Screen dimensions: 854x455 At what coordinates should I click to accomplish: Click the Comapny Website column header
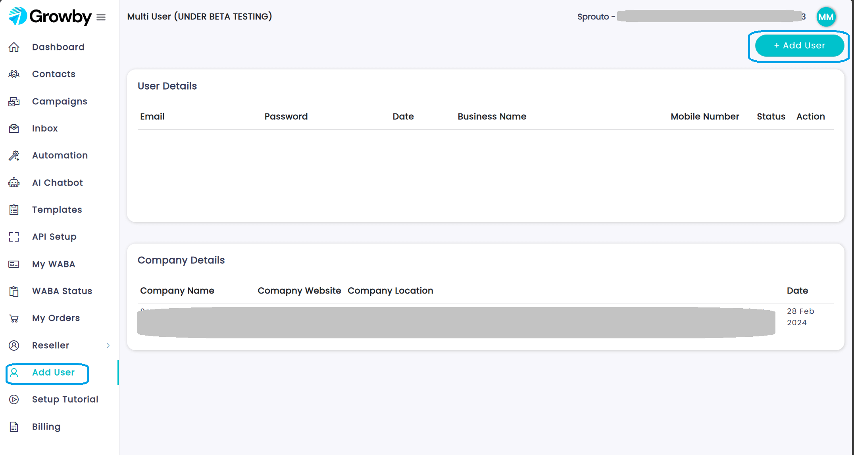(x=299, y=291)
